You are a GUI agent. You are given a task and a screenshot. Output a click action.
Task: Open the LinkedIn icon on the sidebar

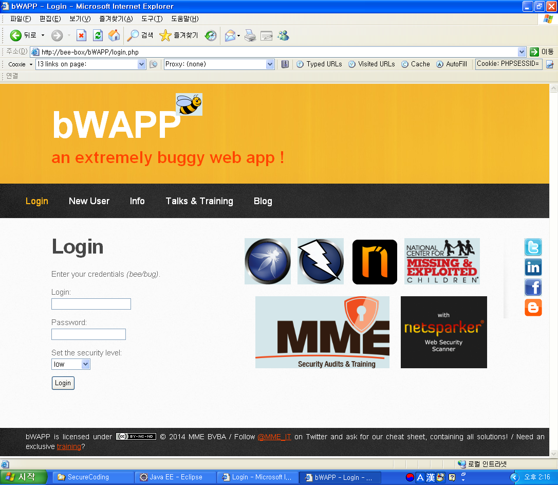(x=533, y=267)
